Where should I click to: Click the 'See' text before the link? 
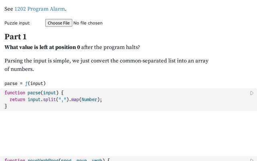click(x=8, y=8)
